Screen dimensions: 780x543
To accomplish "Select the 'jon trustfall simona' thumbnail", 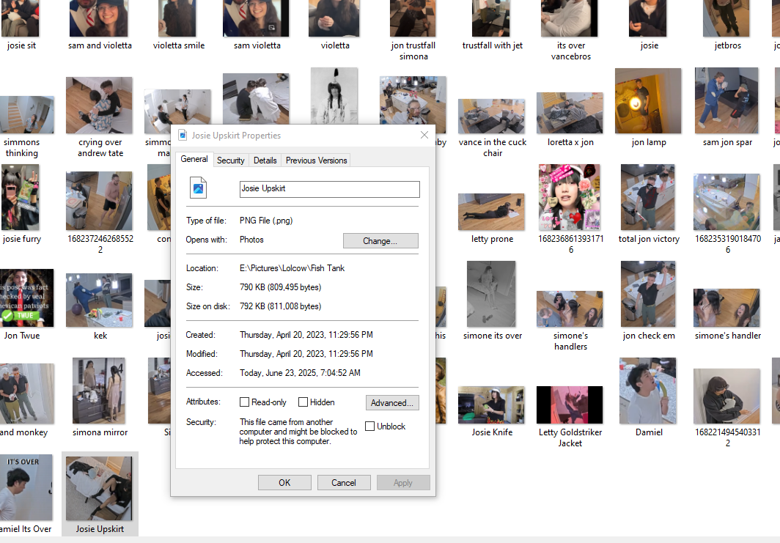I will click(x=413, y=18).
